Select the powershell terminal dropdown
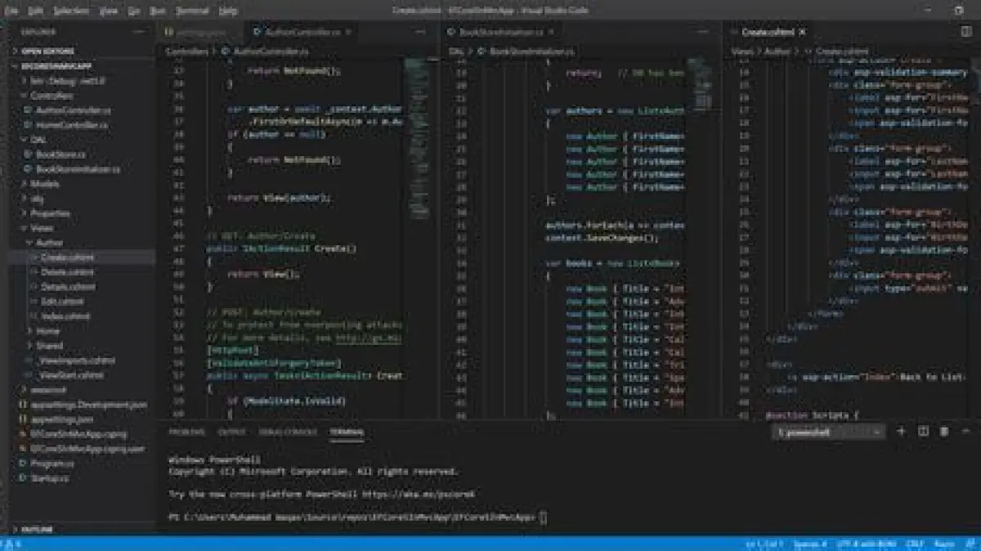981x551 pixels. 828,432
